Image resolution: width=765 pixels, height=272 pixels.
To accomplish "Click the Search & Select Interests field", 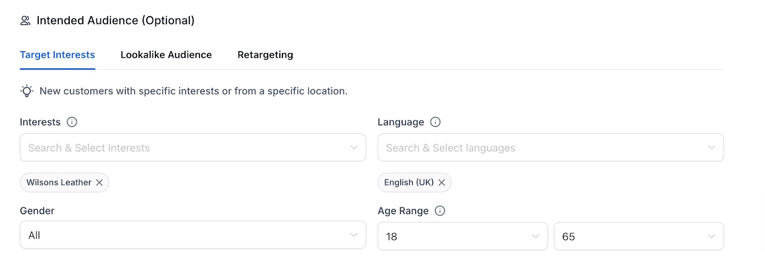I will click(x=182, y=148).
